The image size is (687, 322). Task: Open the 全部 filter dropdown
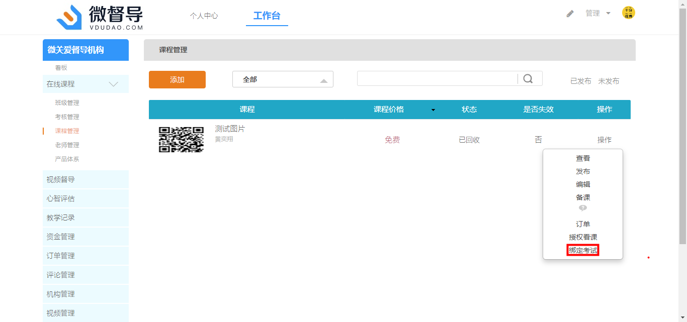coord(283,79)
